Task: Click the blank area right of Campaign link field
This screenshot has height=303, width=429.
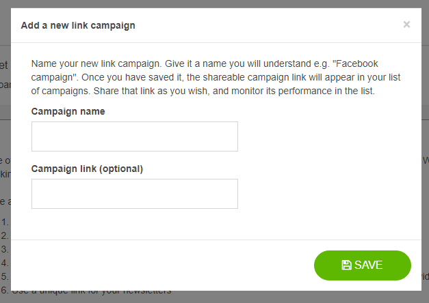Action: pos(322,194)
